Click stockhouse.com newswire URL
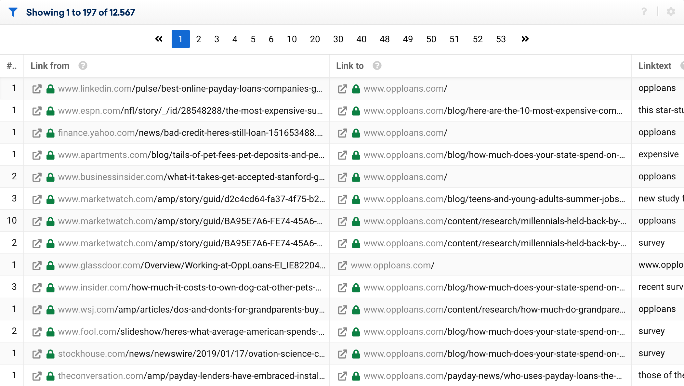 pyautogui.click(x=191, y=354)
